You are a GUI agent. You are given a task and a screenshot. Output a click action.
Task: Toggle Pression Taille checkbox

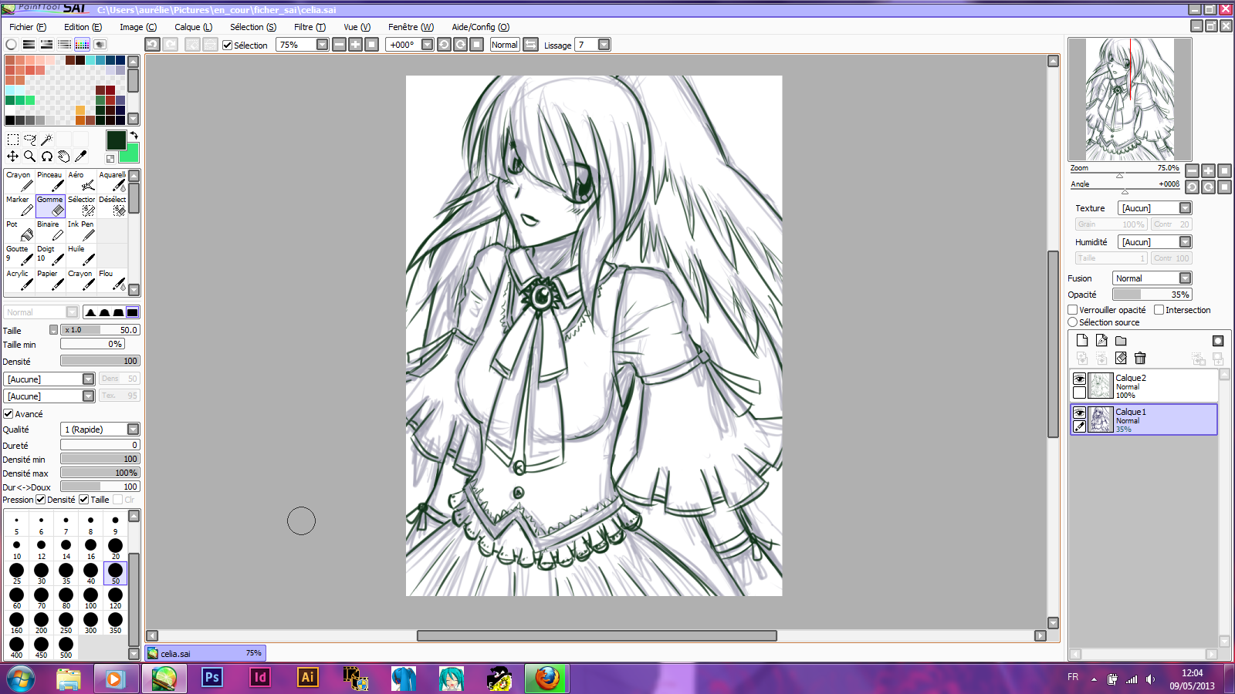84,500
